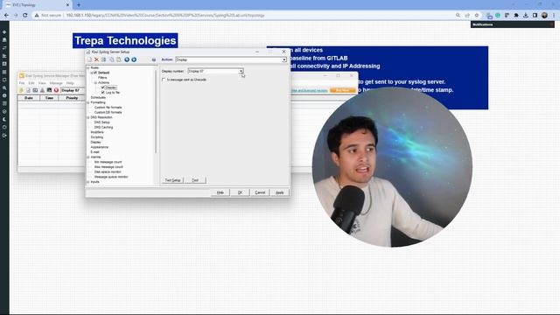The image size is (560, 315).
Task: Click the bookmark star icon in address bar
Action: 476,16
